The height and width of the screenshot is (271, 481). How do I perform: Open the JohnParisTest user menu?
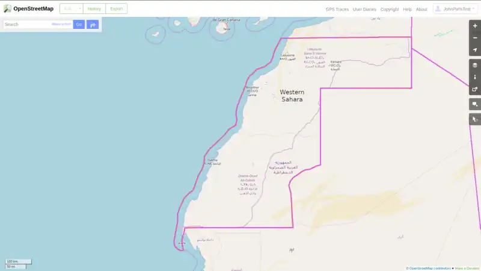455,9
